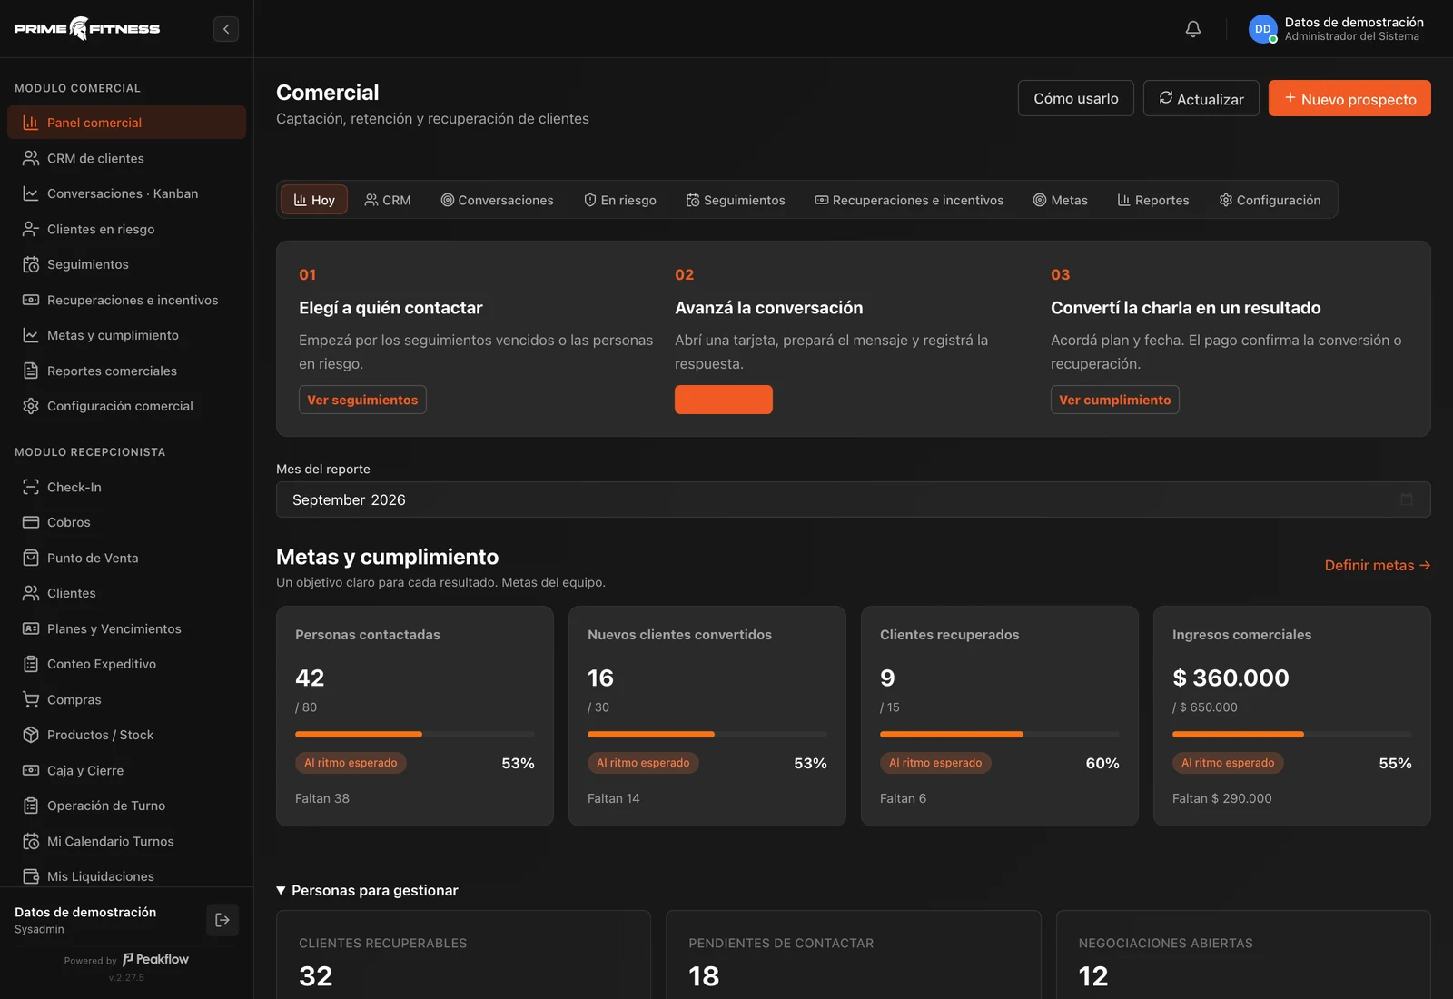Click Ver cumplimiento button
The image size is (1453, 999).
(1115, 400)
